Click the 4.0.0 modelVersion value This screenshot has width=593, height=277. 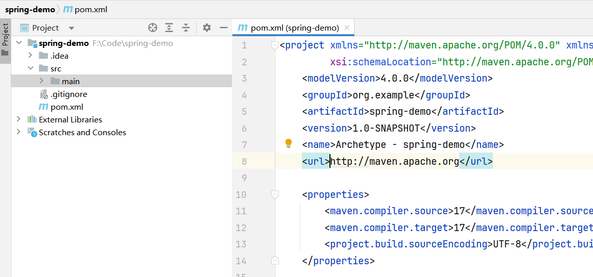pos(394,79)
